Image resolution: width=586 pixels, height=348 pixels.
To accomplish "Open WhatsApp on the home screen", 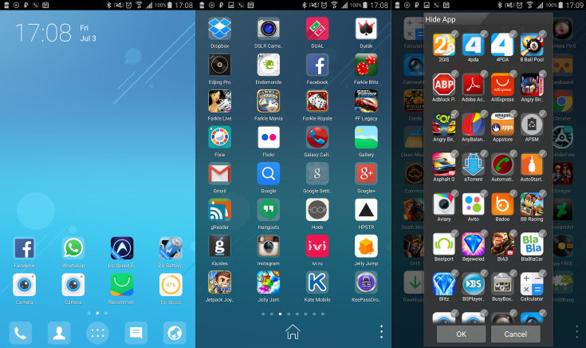I will tap(73, 248).
